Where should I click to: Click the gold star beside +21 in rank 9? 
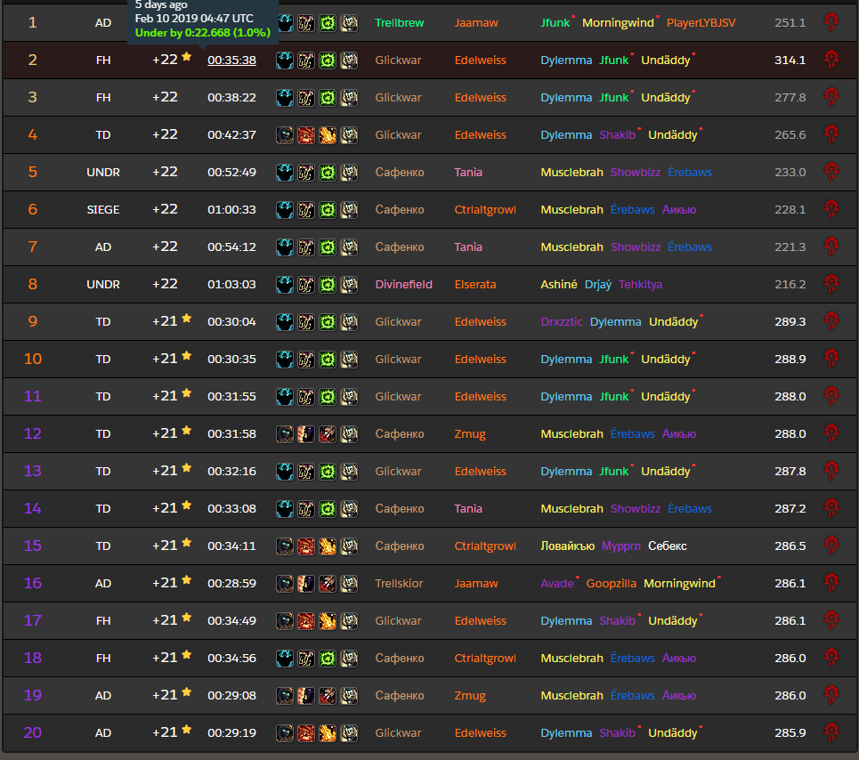tap(187, 319)
